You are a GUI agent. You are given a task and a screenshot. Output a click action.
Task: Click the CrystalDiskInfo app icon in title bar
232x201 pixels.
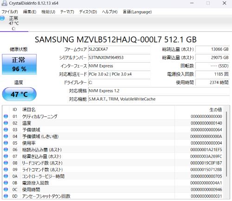(4, 3)
